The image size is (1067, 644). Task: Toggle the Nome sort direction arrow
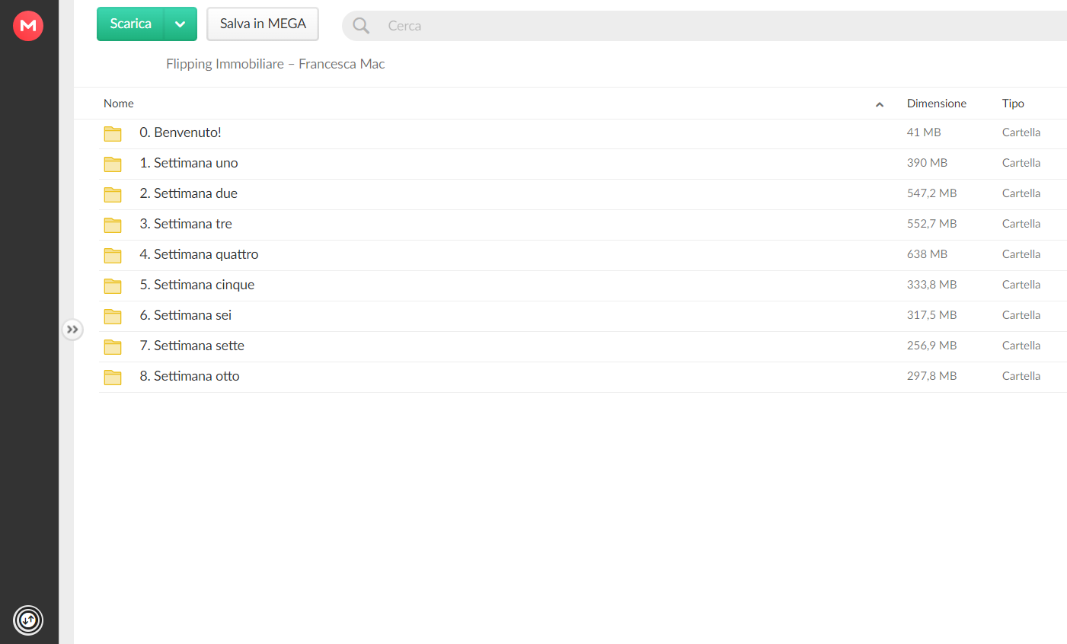(880, 104)
